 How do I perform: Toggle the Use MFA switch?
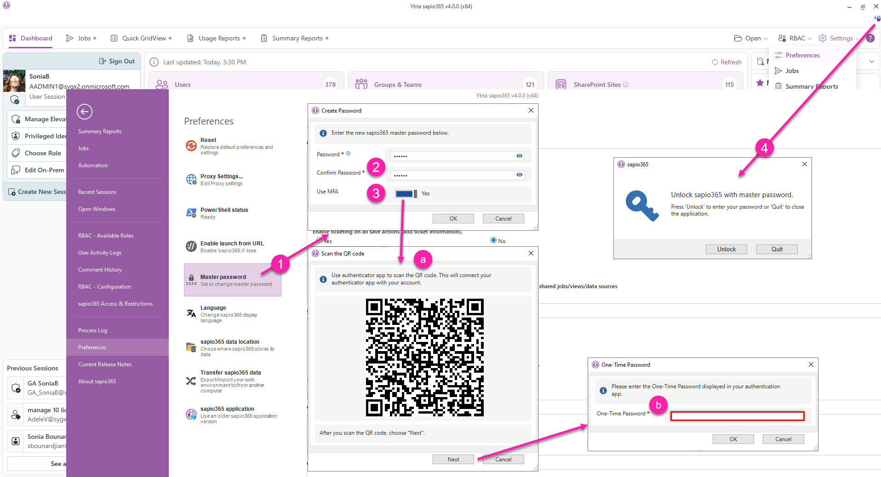[406, 193]
